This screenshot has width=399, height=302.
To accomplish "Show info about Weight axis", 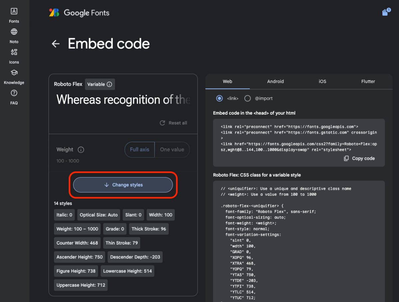I will click(x=81, y=150).
